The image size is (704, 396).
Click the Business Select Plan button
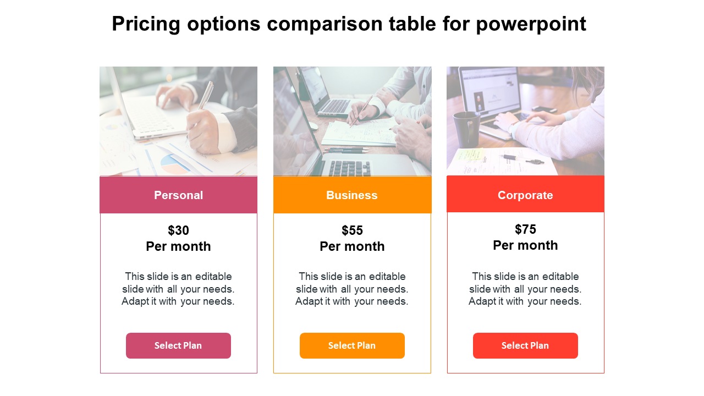pos(352,345)
